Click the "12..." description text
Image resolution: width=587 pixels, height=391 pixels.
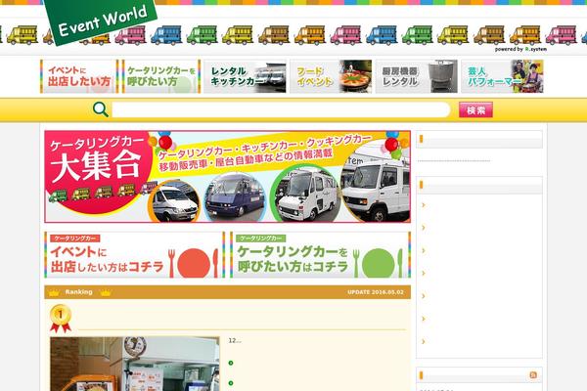coord(235,340)
